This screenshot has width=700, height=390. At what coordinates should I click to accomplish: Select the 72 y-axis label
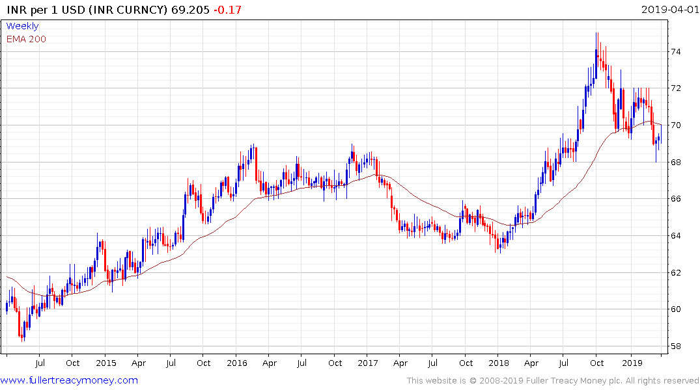[675, 88]
